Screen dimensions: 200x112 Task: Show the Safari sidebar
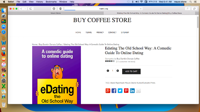[31, 9]
